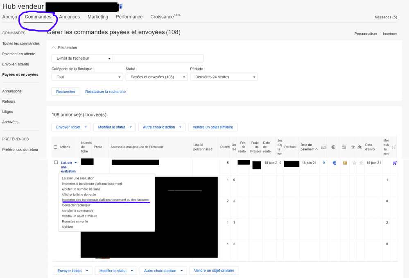Click the small blue icon beside Hub vendeur
409x278 pixels.
(x=121, y=7)
